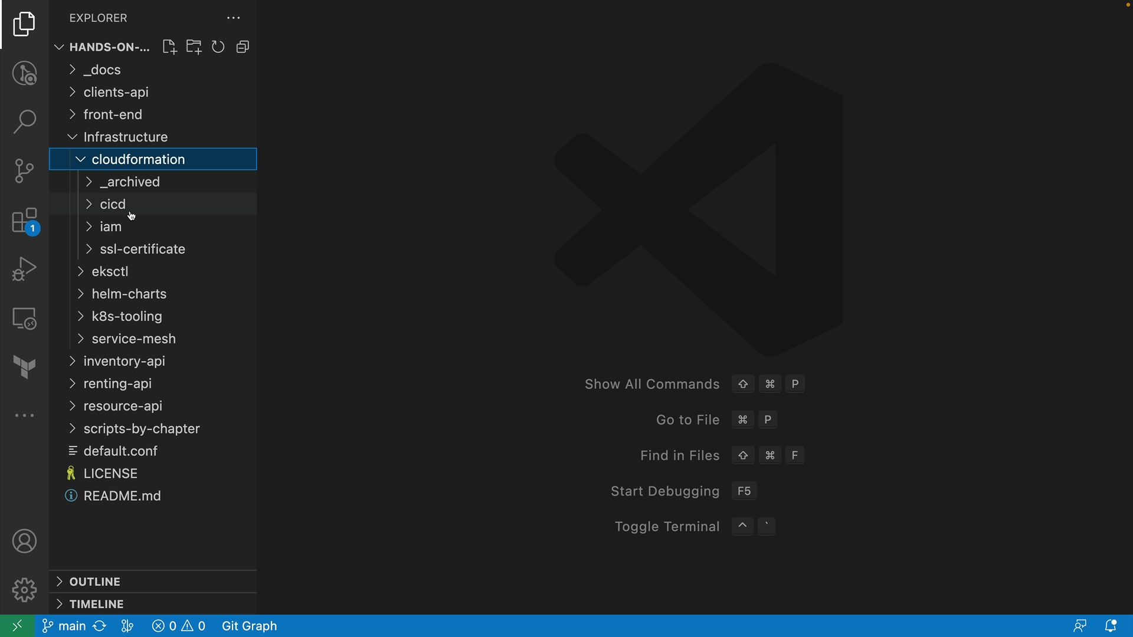Open the Search view in activity bar
Viewport: 1133px width, 637px height.
(x=24, y=122)
